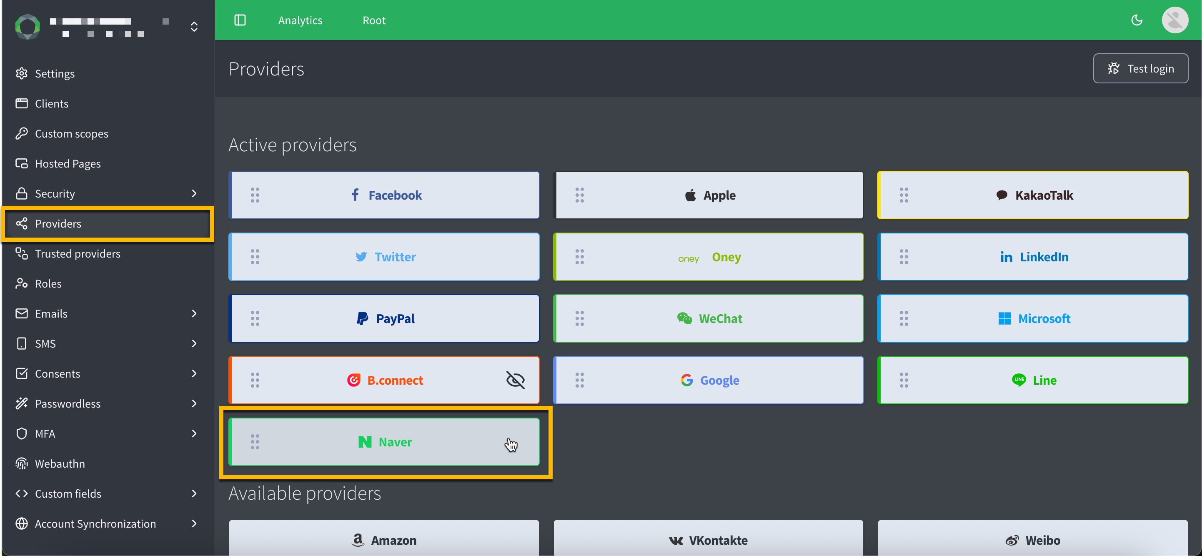The width and height of the screenshot is (1202, 556).
Task: Open the WeChat provider card
Action: coord(709,318)
